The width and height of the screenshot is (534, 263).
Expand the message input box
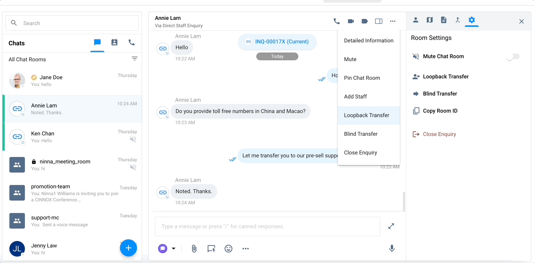391,226
